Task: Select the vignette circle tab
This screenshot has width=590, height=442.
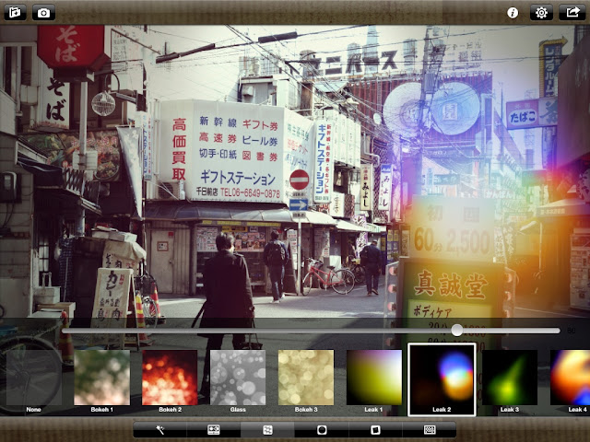Action: point(322,430)
